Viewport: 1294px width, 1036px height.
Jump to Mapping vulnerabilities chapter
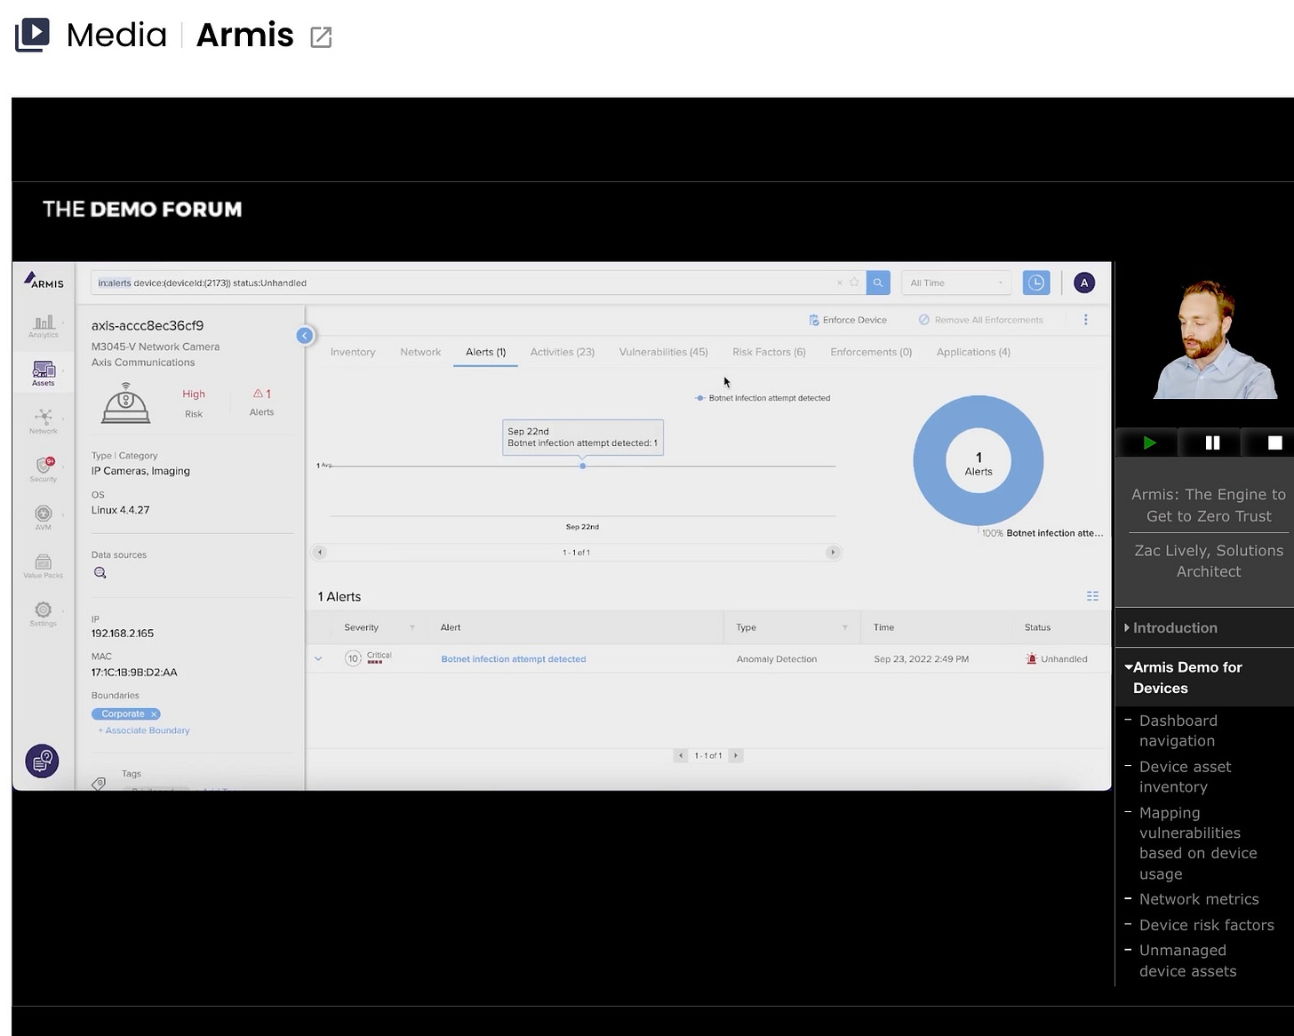point(1198,843)
